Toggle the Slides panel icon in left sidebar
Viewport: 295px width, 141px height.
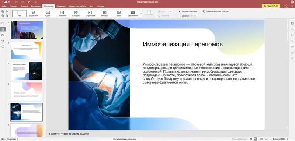point(3,29)
